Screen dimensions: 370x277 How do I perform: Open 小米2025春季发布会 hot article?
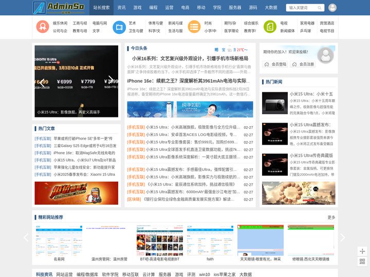coord(84,174)
